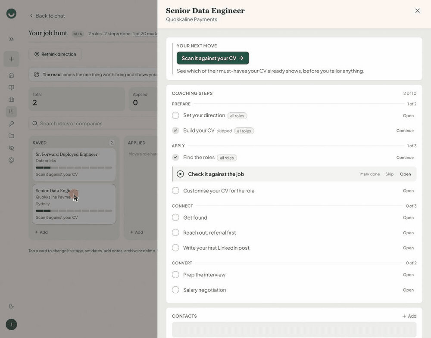The height and width of the screenshot is (338, 431).
Task: Click the compass icon beside "The read"
Action: point(36,74)
